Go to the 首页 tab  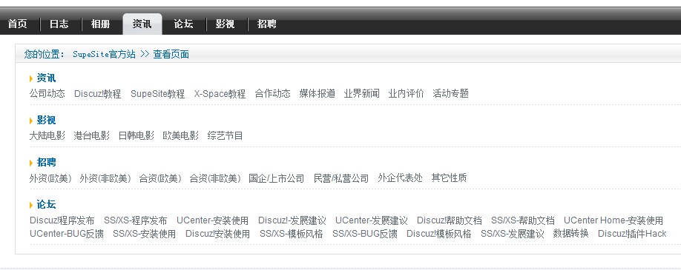coord(17,24)
